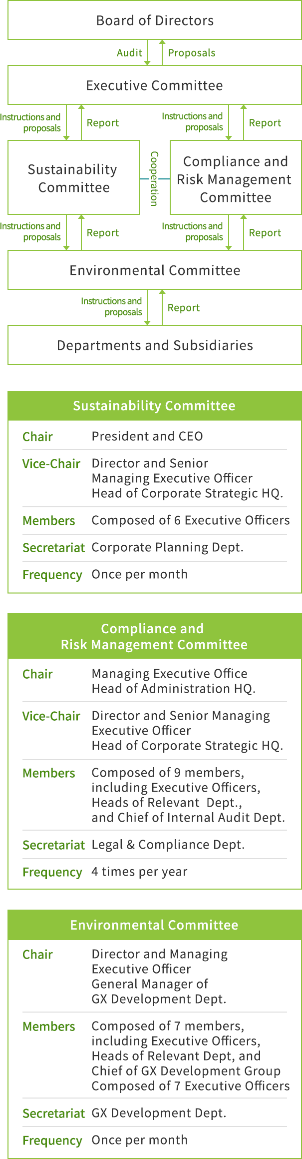Click Compliance and Risk Management Committee box
Screen dimensions: 302x1159
[x=236, y=177]
